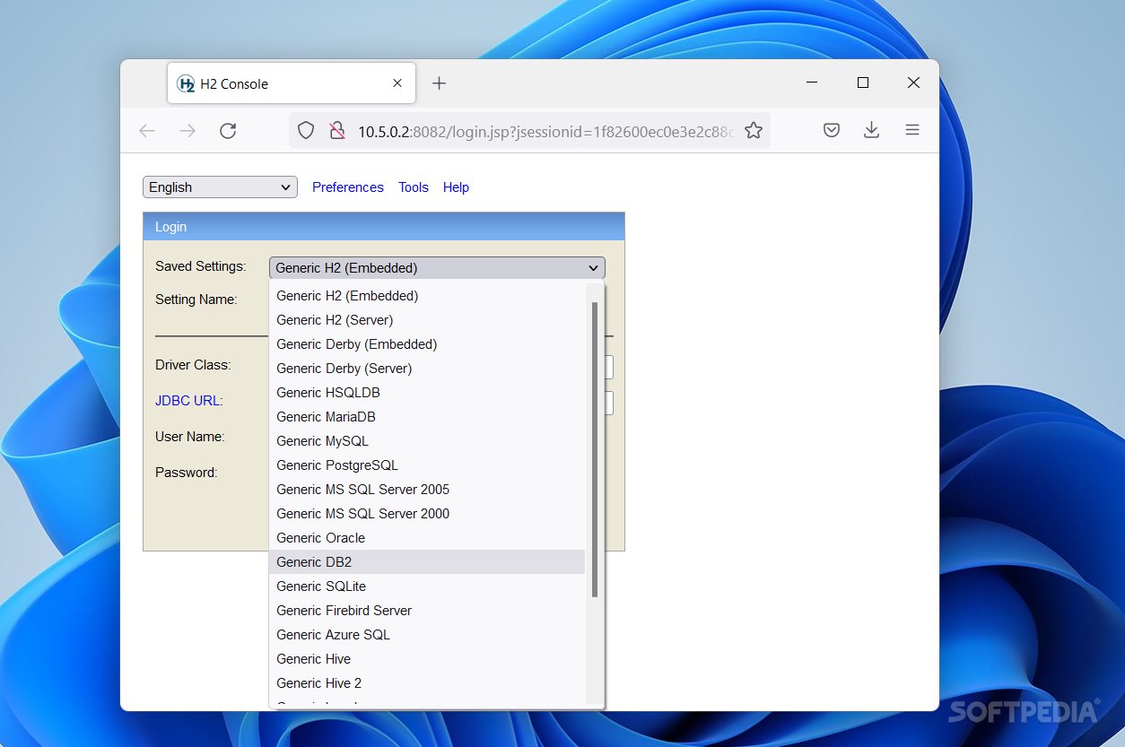The height and width of the screenshot is (747, 1125).
Task: Select Generic Hive 2 entry
Action: point(427,683)
